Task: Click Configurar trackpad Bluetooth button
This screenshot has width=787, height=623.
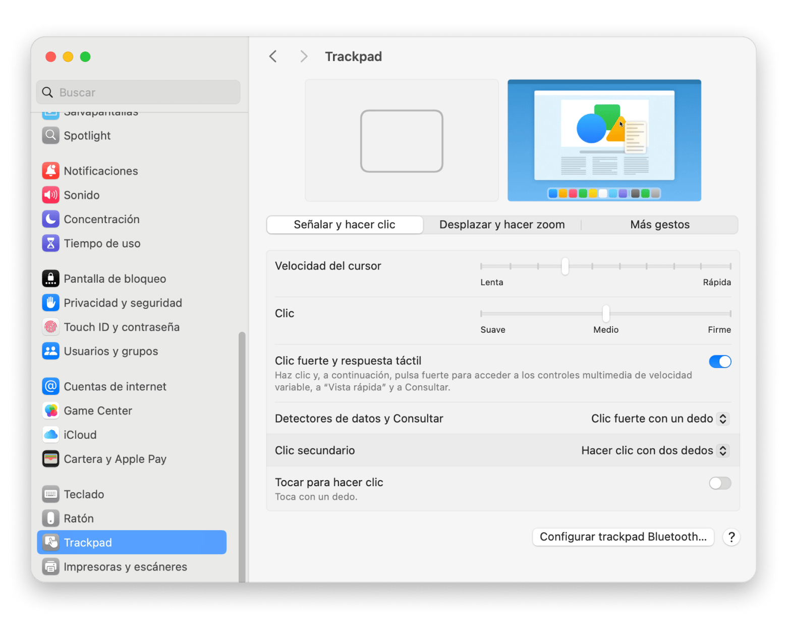Action: (x=623, y=537)
